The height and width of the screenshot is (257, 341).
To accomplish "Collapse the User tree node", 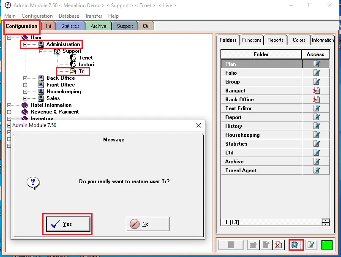I will coord(9,38).
